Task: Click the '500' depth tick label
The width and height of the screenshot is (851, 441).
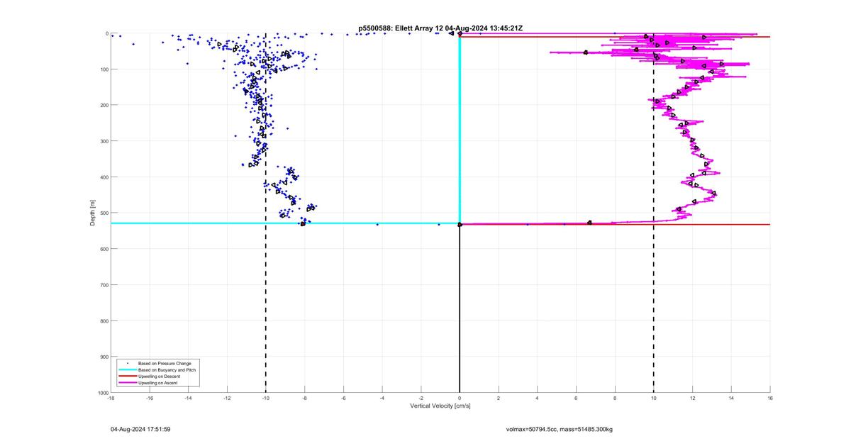Action: (x=104, y=213)
